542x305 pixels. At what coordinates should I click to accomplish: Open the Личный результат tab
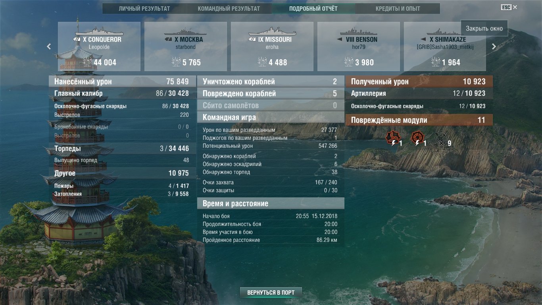click(144, 8)
